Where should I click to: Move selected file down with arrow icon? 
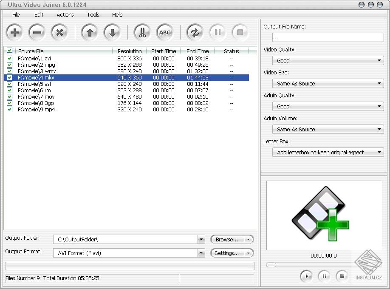tap(112, 32)
